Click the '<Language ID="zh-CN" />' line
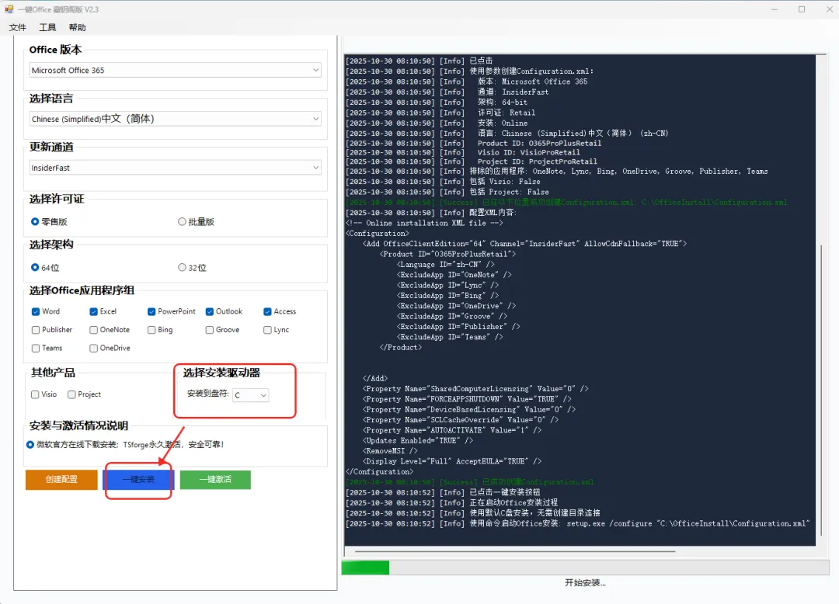 pos(446,264)
